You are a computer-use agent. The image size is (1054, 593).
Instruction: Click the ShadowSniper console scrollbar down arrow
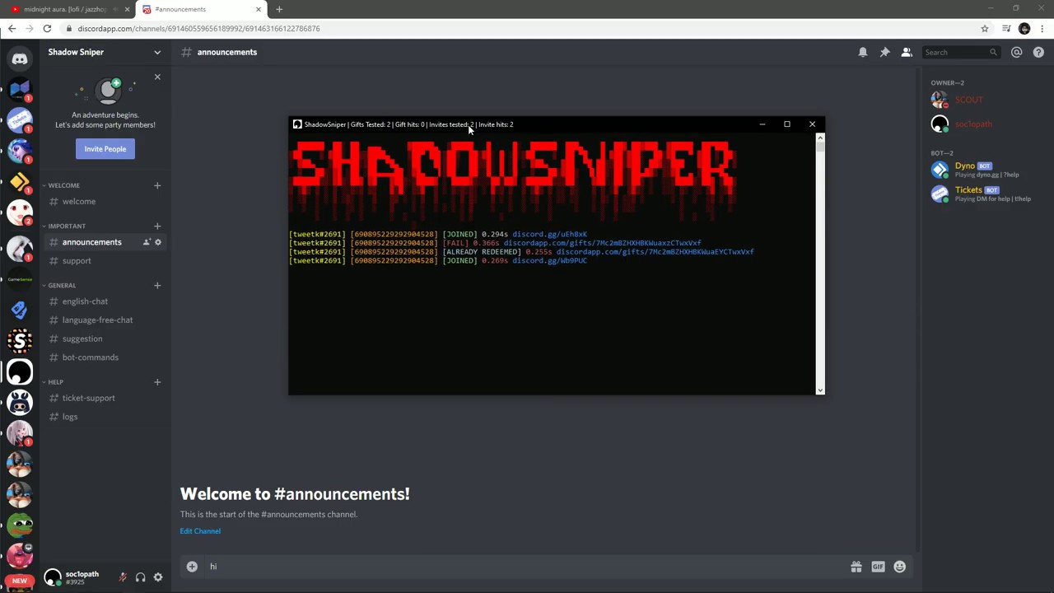819,390
